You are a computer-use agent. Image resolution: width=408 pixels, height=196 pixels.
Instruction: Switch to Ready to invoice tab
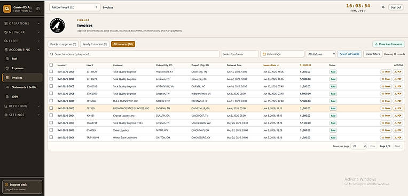tap(95, 44)
